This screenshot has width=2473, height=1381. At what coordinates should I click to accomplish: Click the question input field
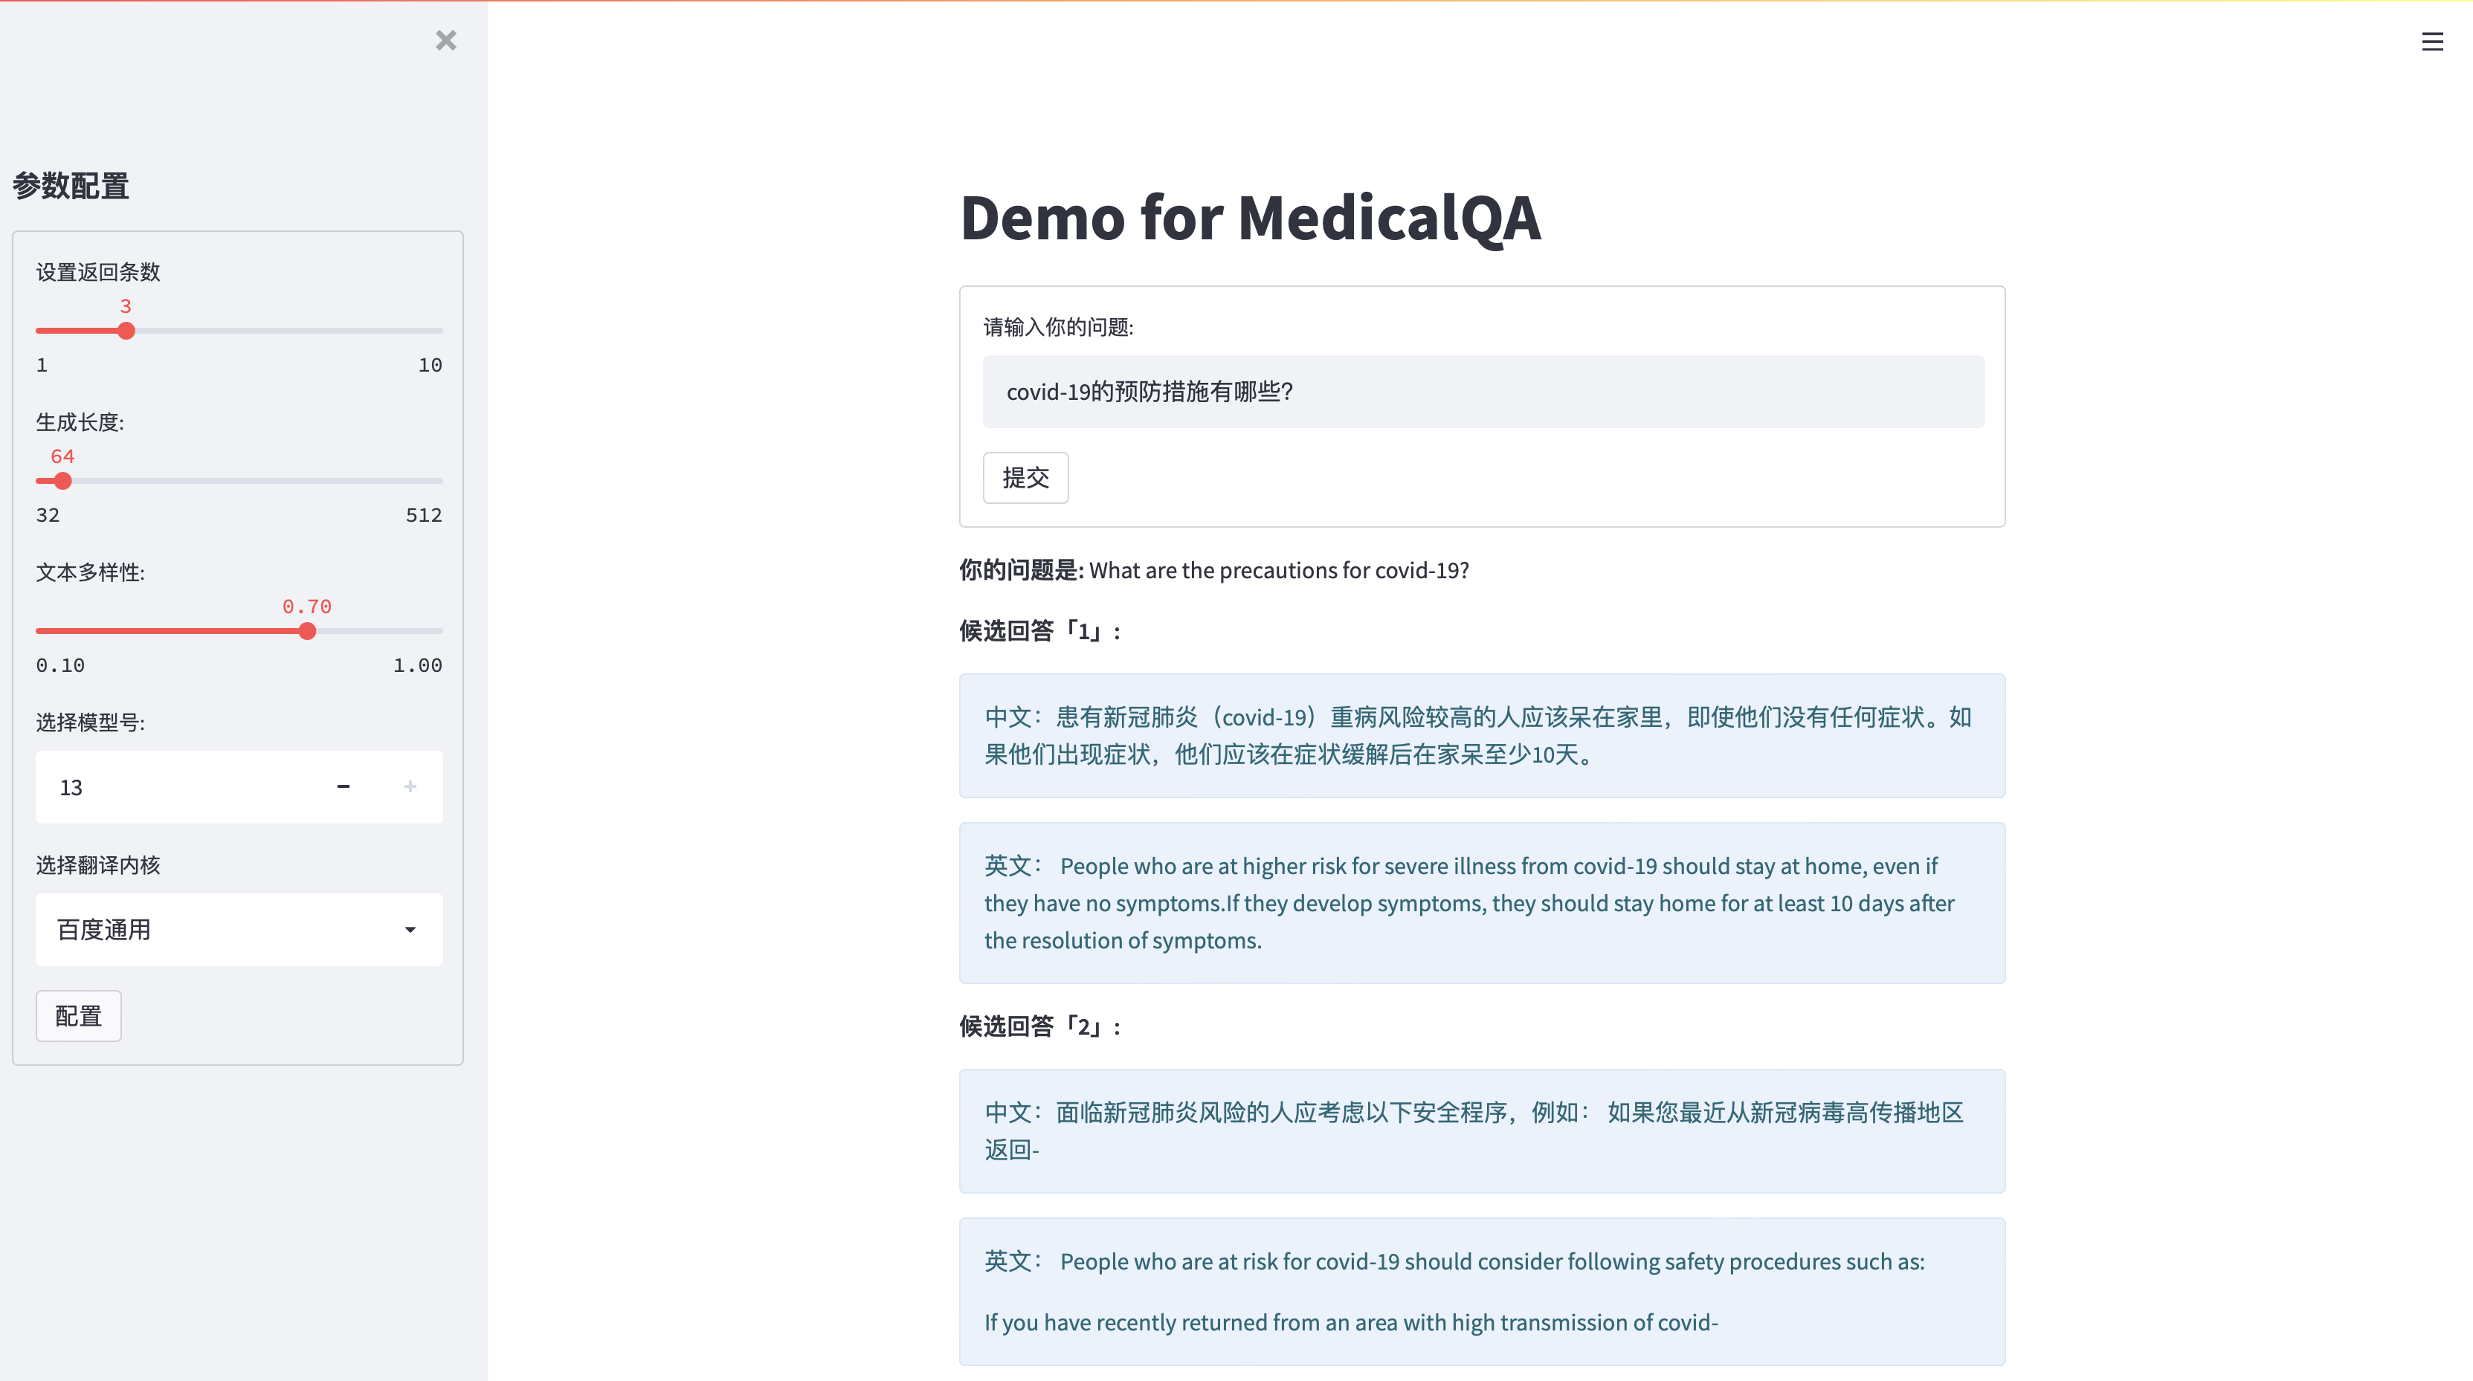(1483, 392)
